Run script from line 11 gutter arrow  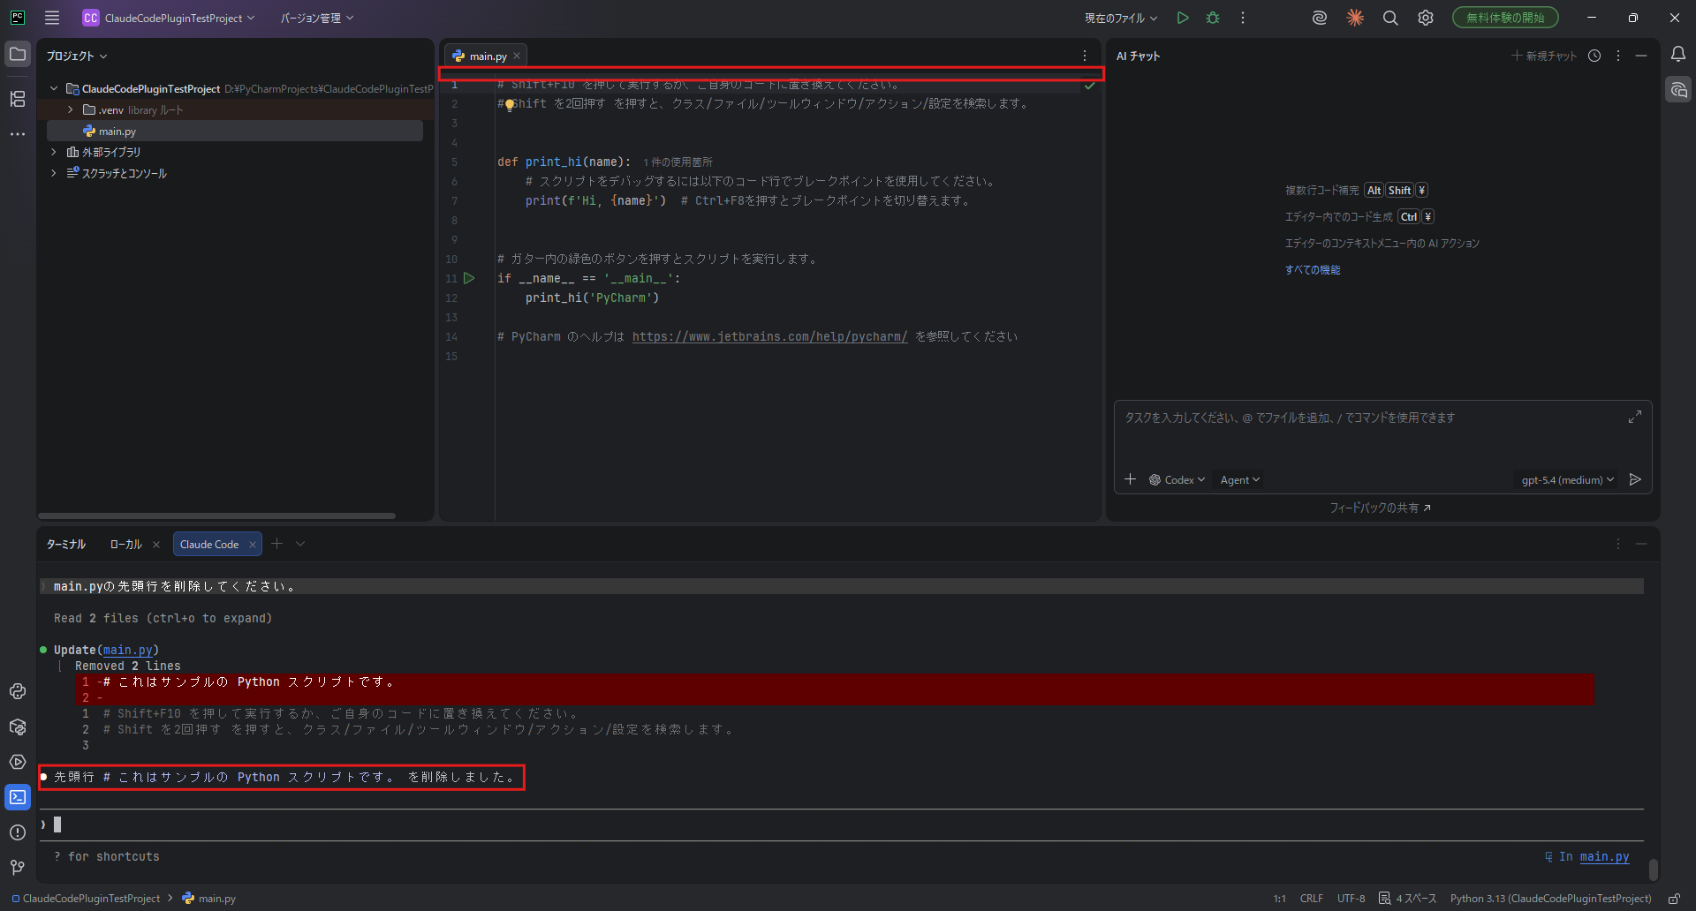469,278
